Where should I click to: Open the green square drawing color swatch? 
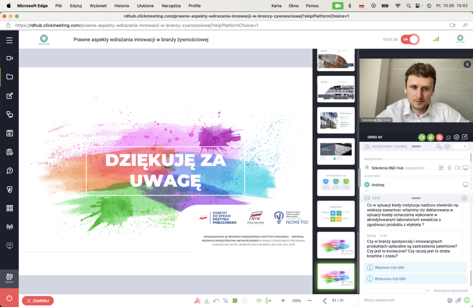coord(235,301)
